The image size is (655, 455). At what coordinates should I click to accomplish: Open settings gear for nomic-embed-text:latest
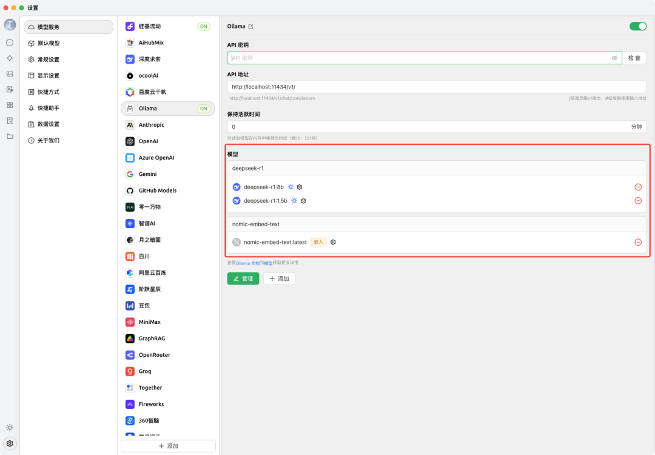click(333, 242)
